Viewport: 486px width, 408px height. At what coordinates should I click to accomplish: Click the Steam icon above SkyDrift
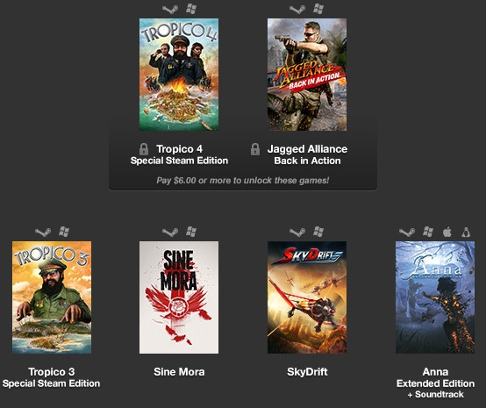point(297,232)
